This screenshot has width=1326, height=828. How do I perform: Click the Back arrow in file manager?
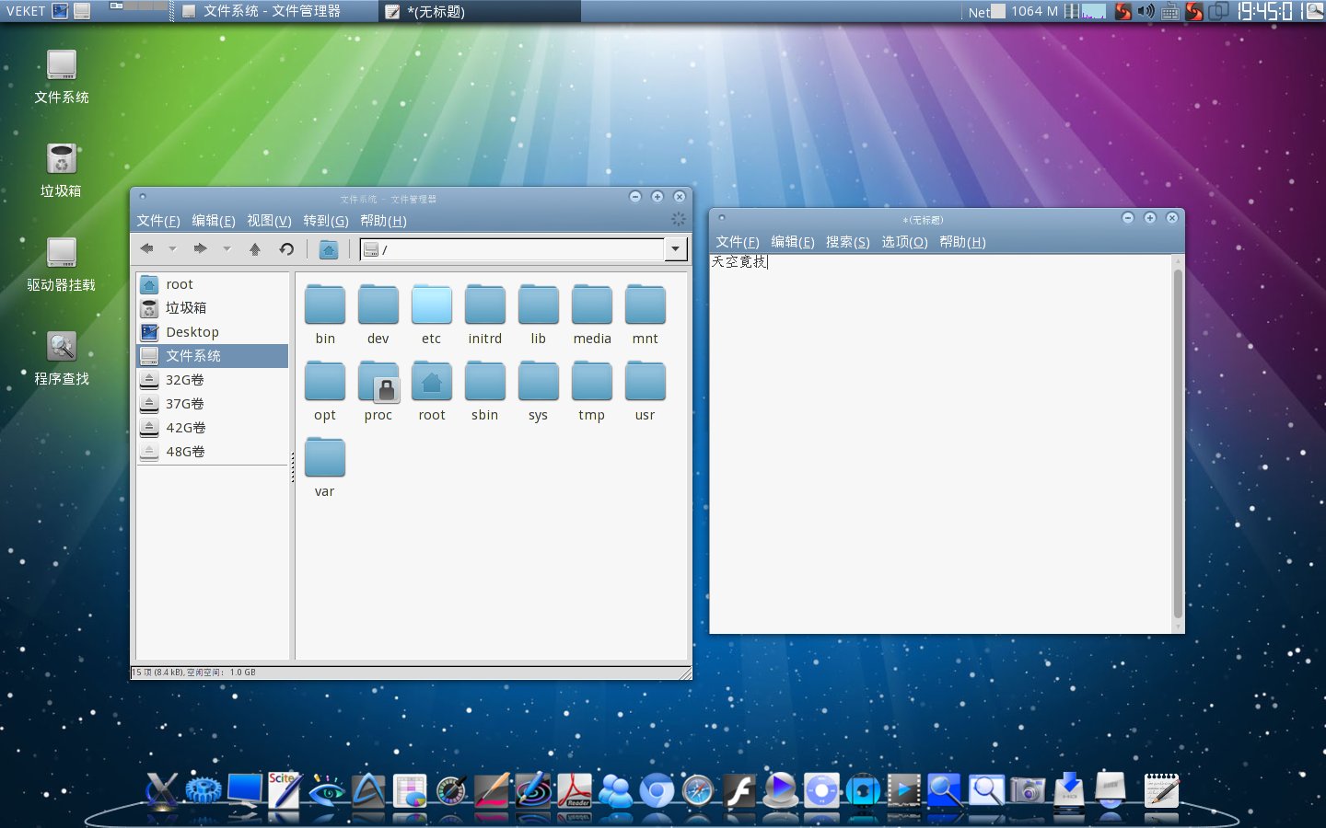tap(146, 248)
